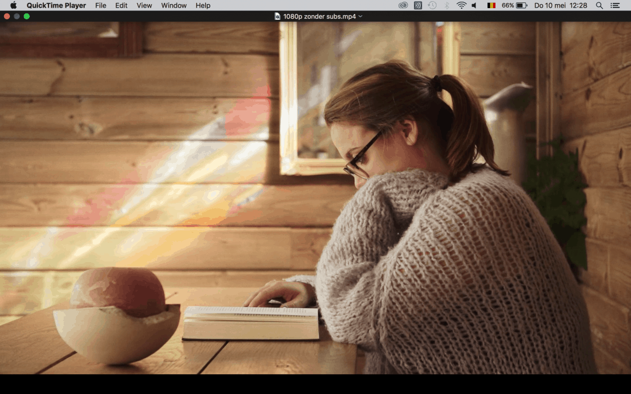Click the title 1080p zonder subs.mp4
Viewport: 631px width, 394px height.
(x=320, y=16)
